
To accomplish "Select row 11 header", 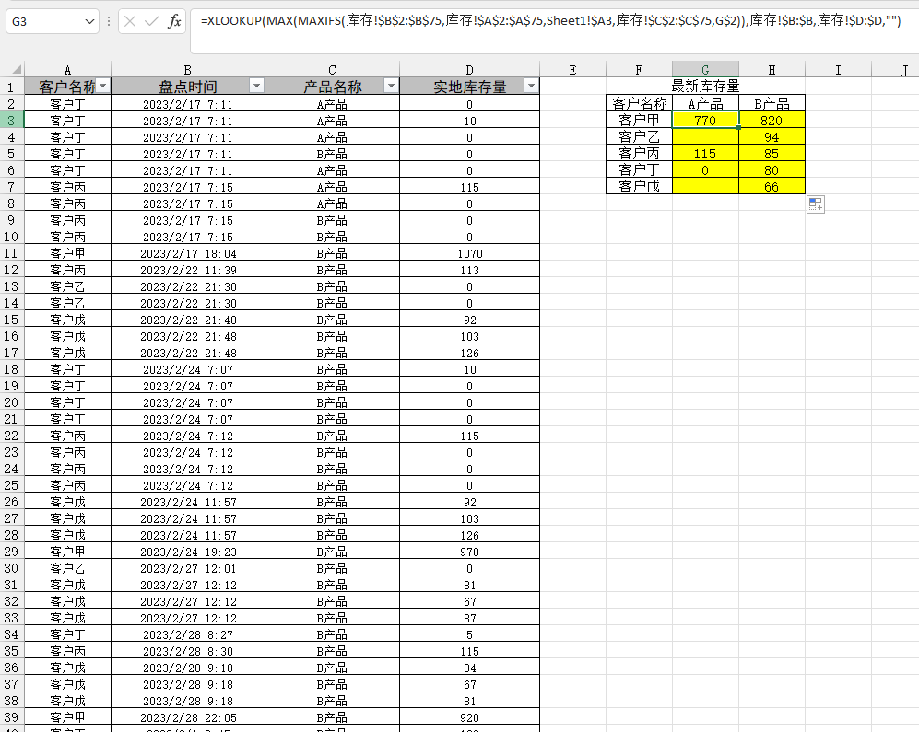I will pos(12,253).
